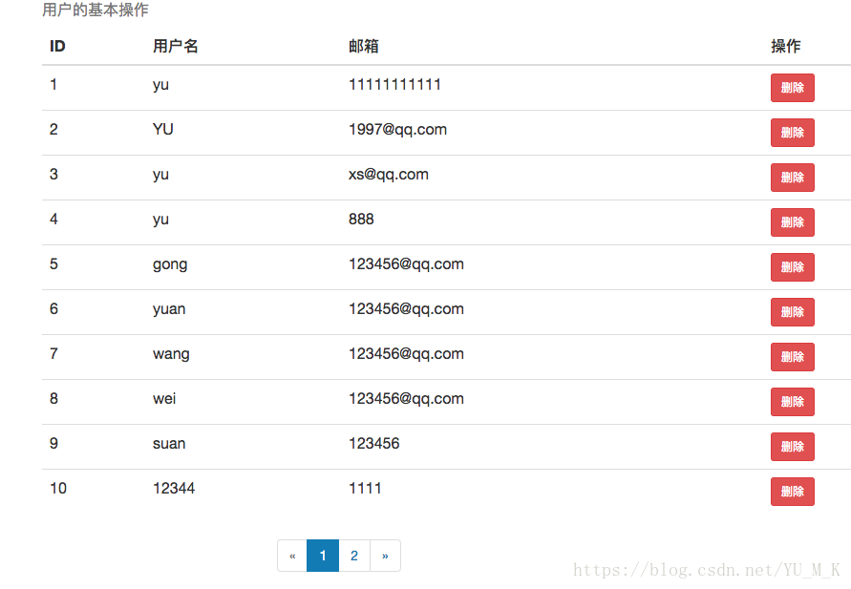851x589 pixels.
Task: Click the 用户名 column header
Action: coord(176,46)
